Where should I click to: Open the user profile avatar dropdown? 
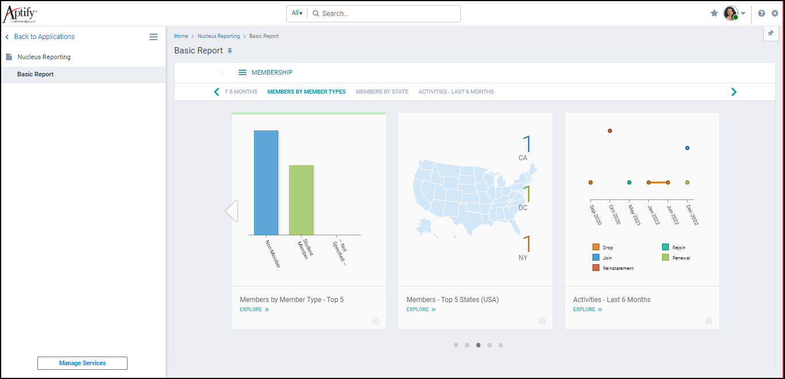[x=734, y=13]
